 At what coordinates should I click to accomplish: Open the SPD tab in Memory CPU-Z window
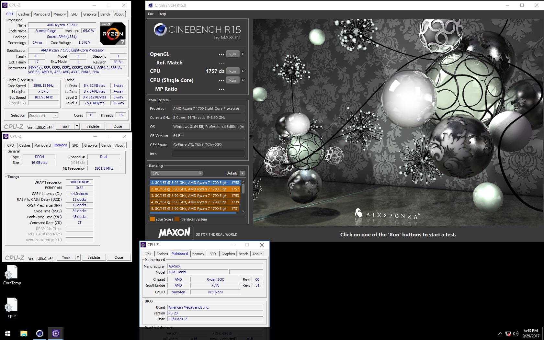(x=75, y=145)
